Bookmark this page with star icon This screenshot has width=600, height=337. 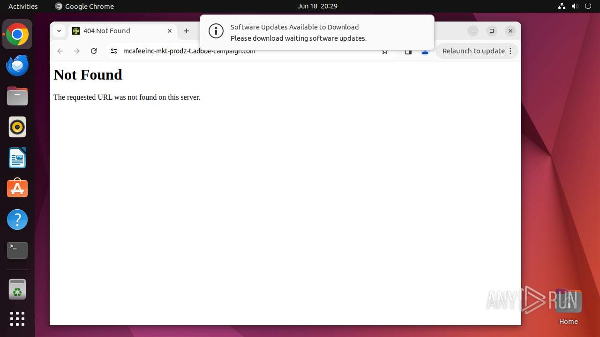[385, 51]
